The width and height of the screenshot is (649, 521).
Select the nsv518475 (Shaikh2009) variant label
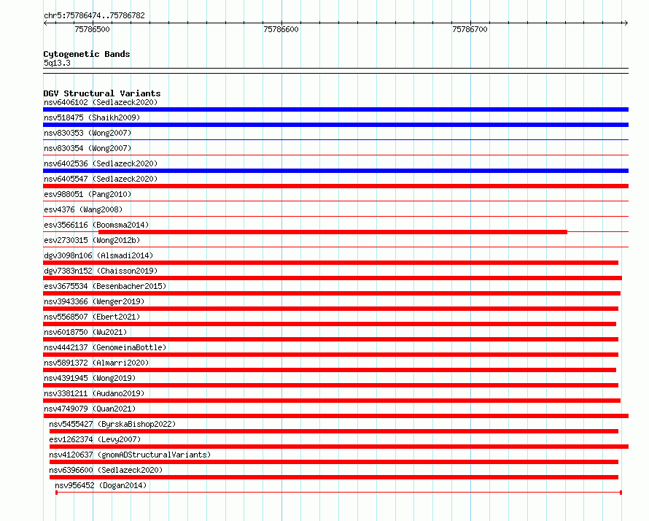tap(92, 117)
